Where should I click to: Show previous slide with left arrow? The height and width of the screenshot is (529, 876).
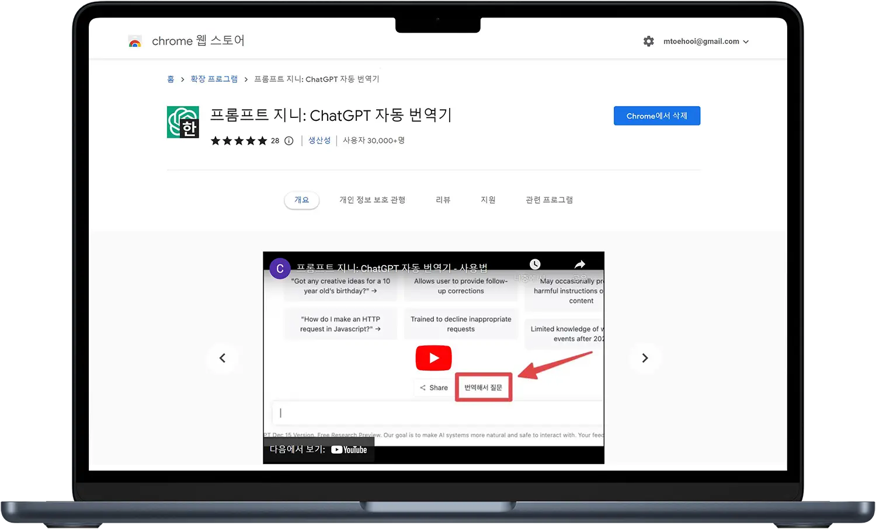(x=223, y=358)
